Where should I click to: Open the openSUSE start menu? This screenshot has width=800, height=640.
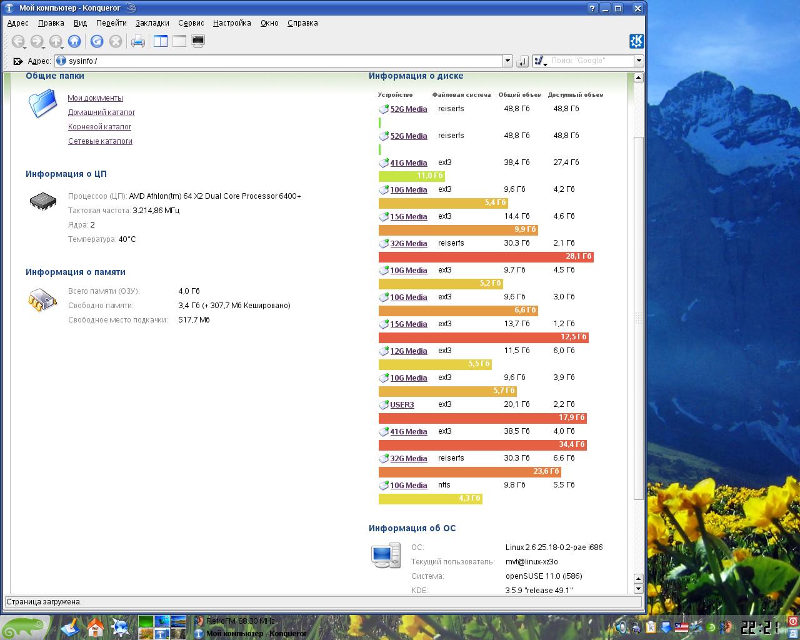coord(25,627)
